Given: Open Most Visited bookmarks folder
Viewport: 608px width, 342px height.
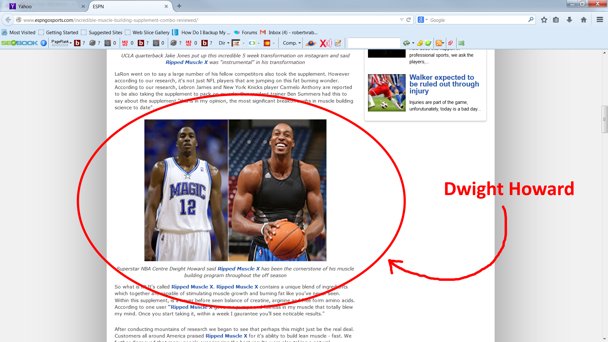Looking at the screenshot, I should pyautogui.click(x=19, y=32).
